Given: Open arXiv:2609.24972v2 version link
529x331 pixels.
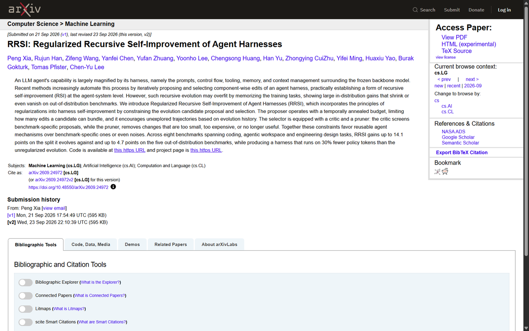Looking at the screenshot, I should pos(54,180).
